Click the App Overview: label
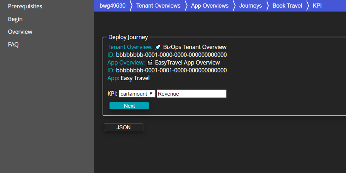The width and height of the screenshot is (346, 173). (126, 63)
